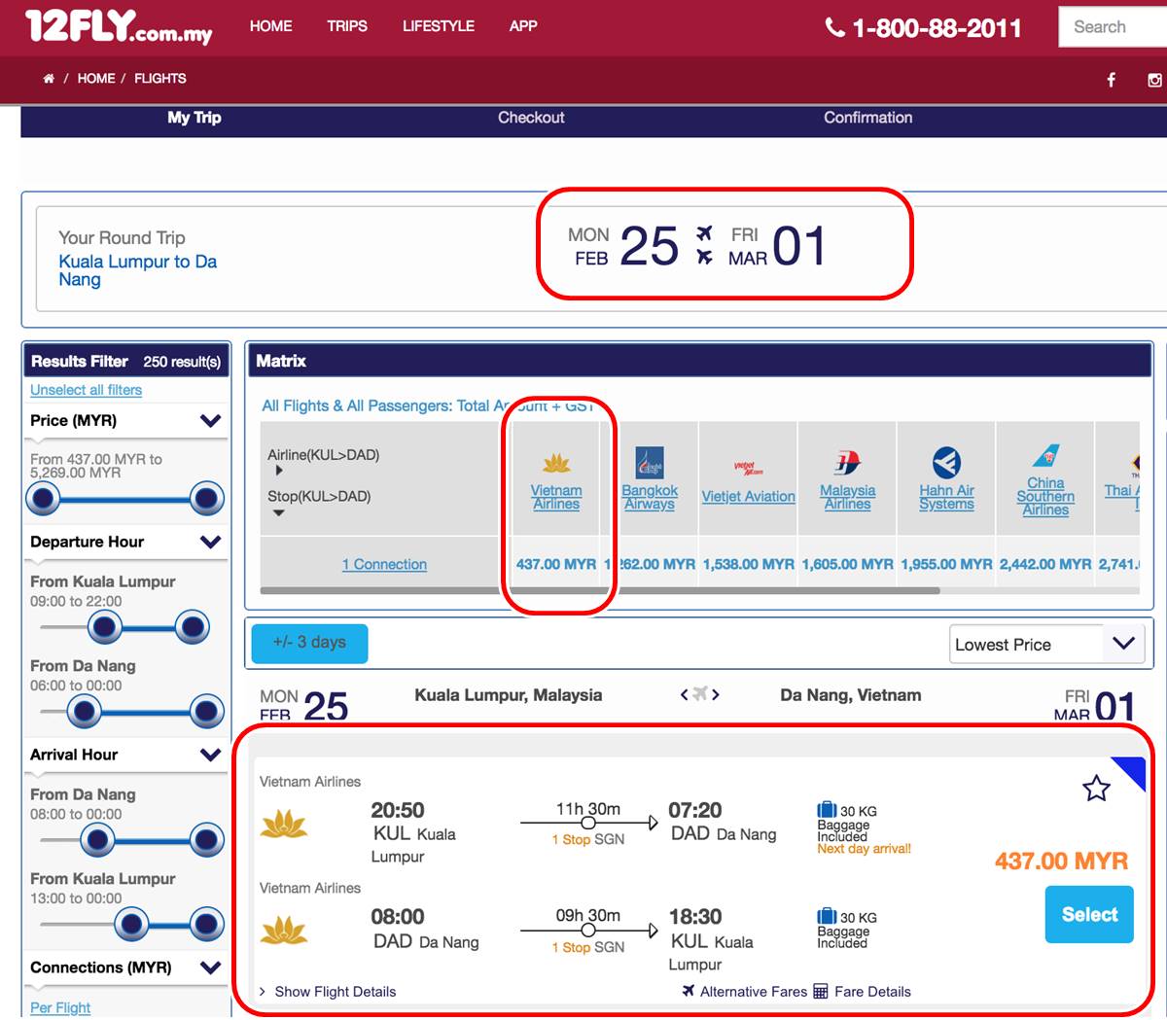This screenshot has width=1167, height=1020.
Task: Click the price slider maximum handle
Action: point(207,499)
